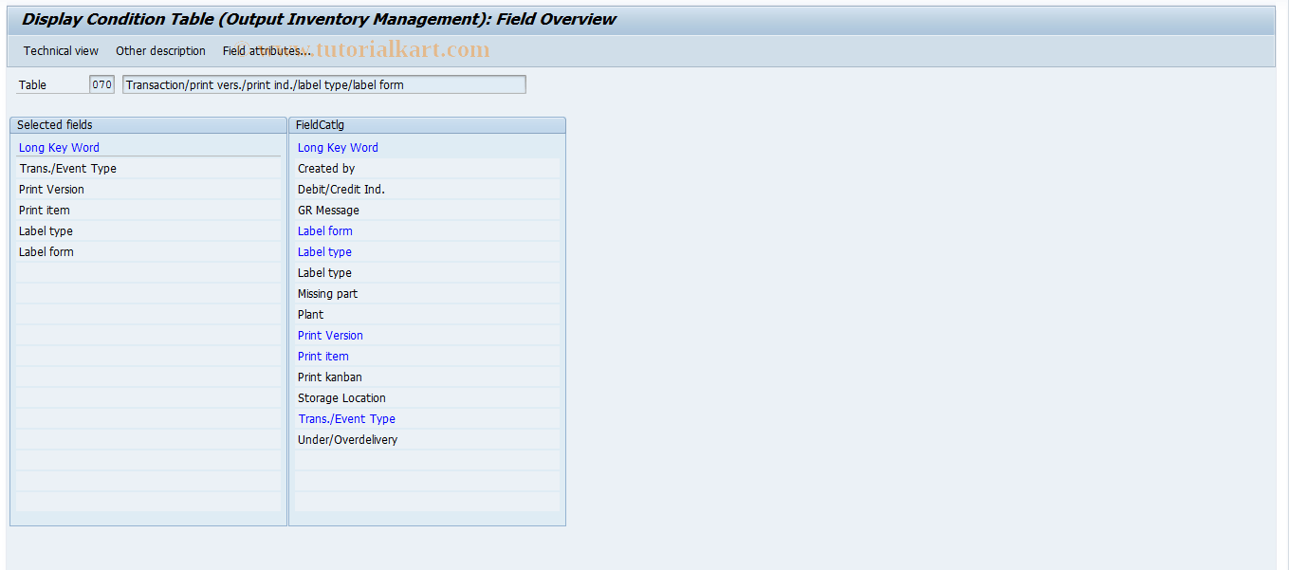Select Storage Location field entry
The width and height of the screenshot is (1289, 570).
(x=341, y=397)
